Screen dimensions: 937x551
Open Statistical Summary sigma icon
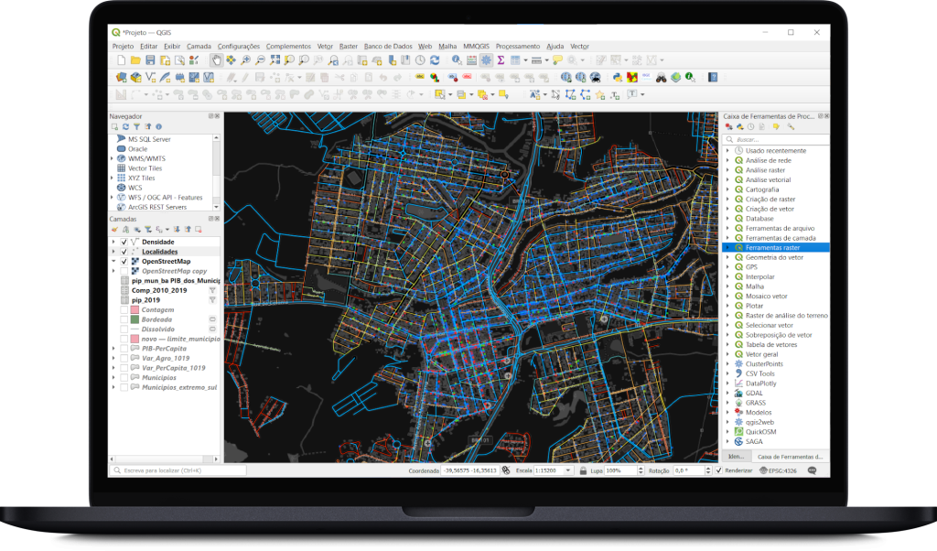pyautogui.click(x=501, y=60)
